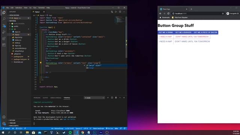Click the pink outlined I Need A Nap button

(166, 37)
